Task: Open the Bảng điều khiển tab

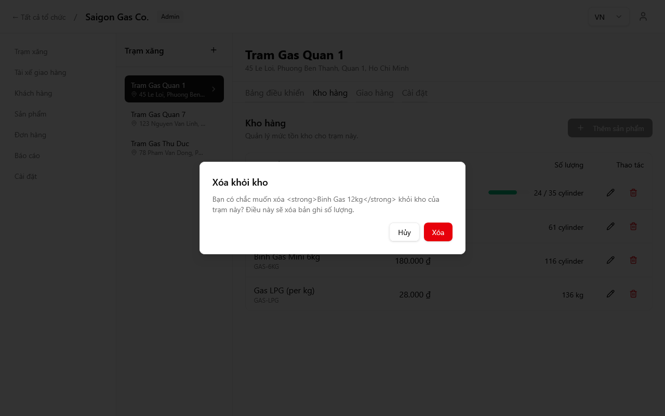Action: coord(274,93)
